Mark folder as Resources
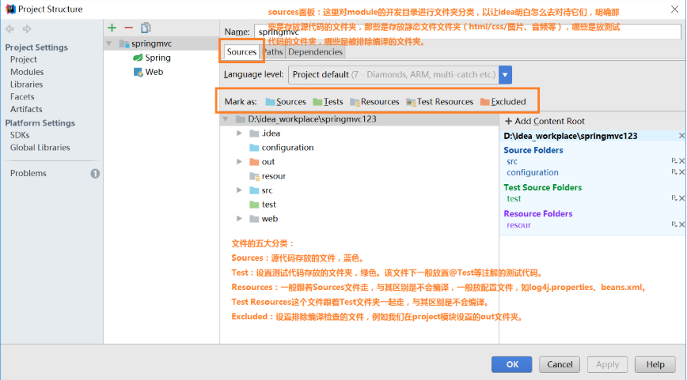 click(374, 102)
